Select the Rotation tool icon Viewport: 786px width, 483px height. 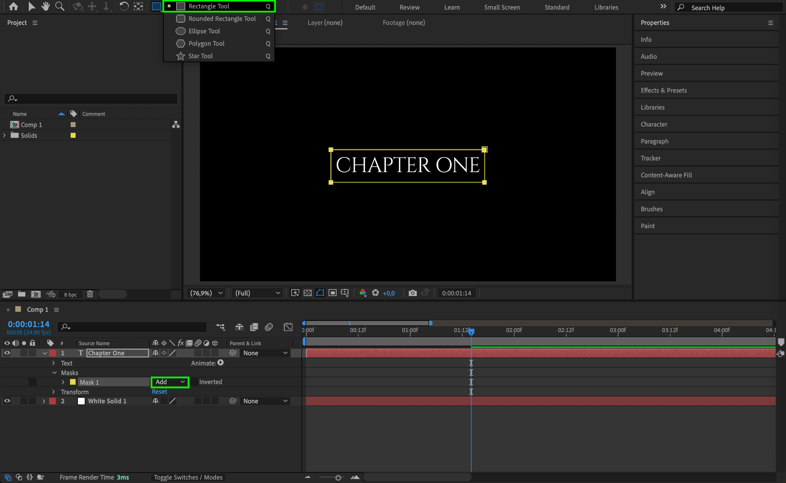point(124,6)
